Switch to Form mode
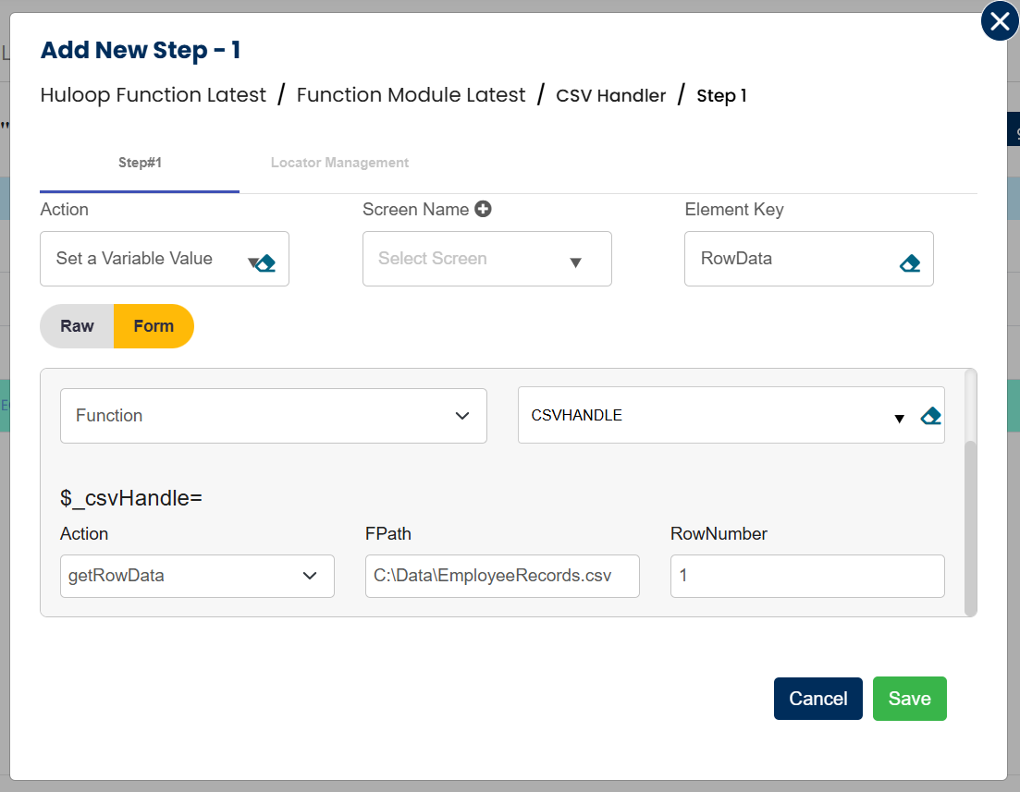 (154, 326)
